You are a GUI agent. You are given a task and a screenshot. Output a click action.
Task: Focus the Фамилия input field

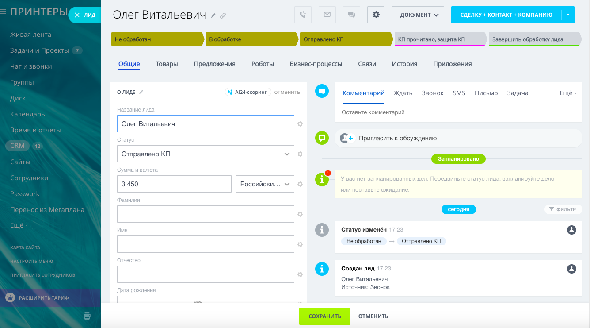tap(206, 214)
